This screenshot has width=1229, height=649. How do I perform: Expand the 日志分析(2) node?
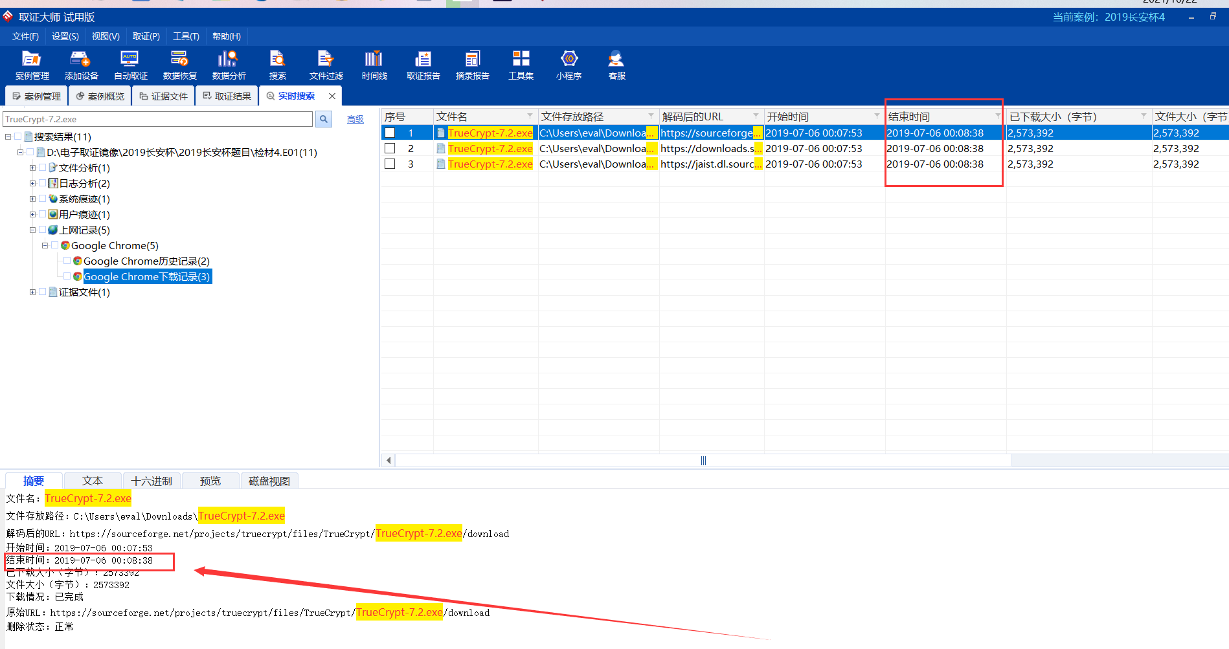(32, 183)
